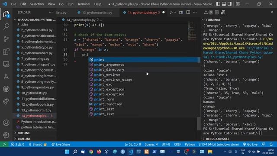277x156 pixels.
Task: Toggle primary side bar layout button
Action: click(218, 4)
